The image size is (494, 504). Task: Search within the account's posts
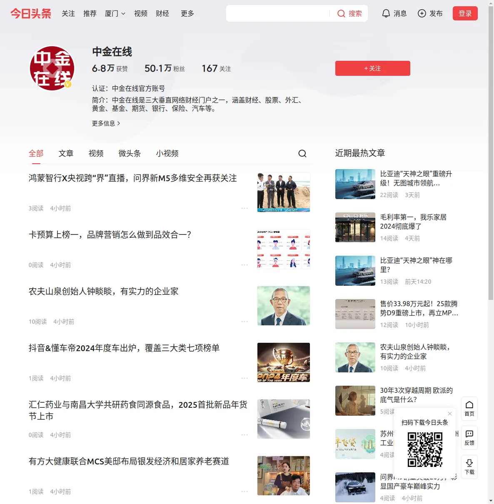[x=302, y=154]
